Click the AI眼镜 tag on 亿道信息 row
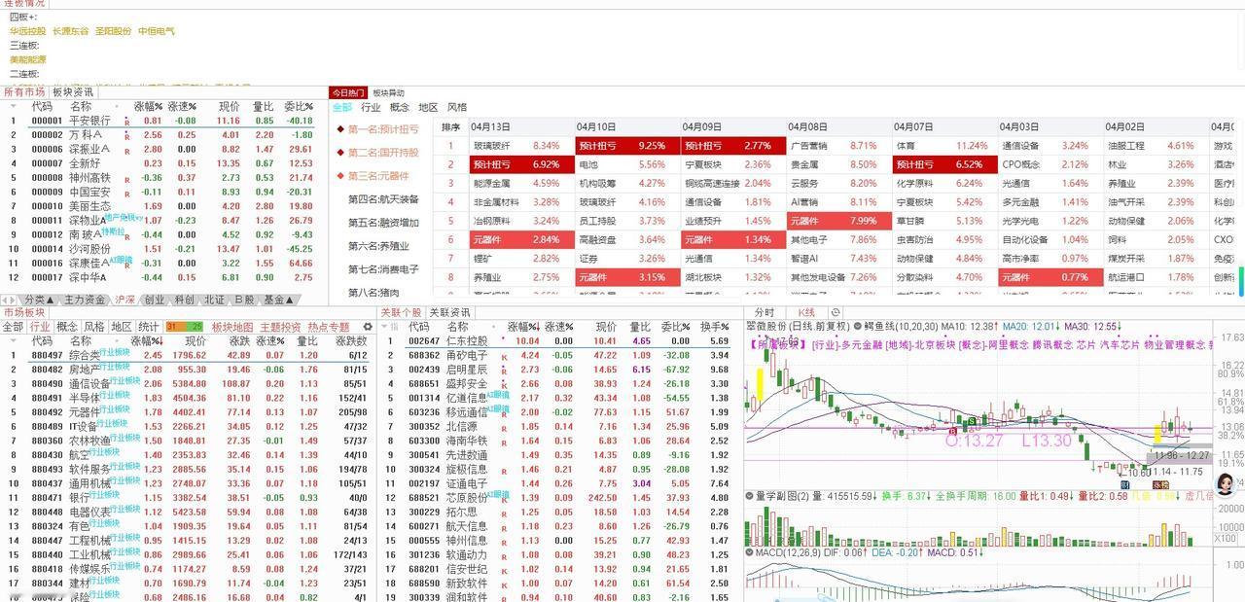The image size is (1245, 602). 499,394
